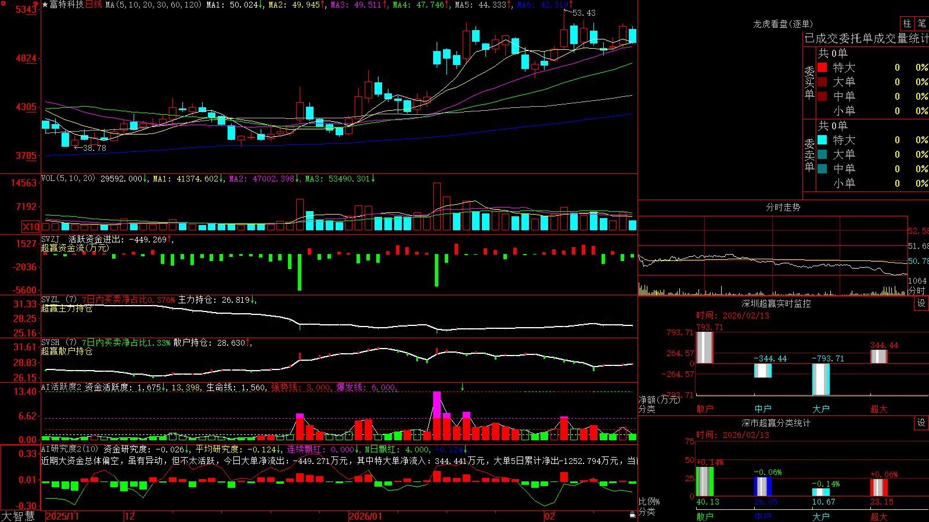Click dark red swatch for 委买单 大单
Screen dimensions: 929x522
(822, 82)
